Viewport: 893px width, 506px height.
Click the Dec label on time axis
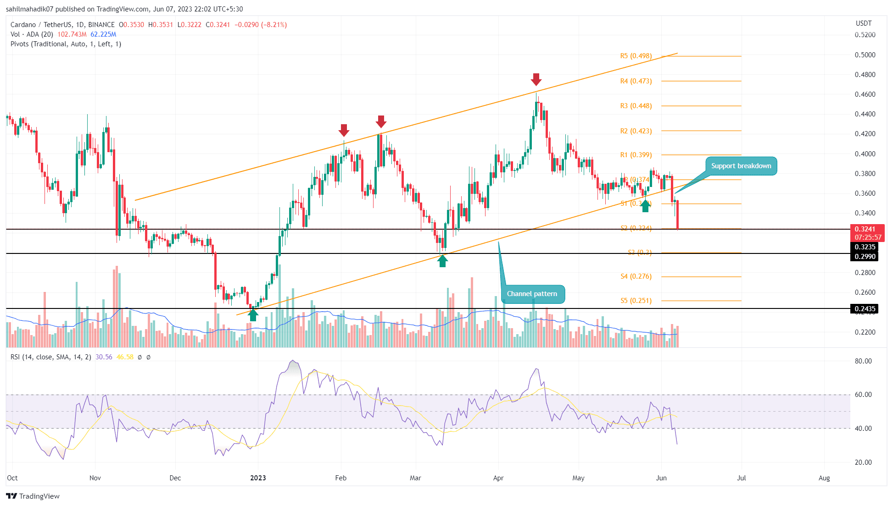[x=175, y=478]
